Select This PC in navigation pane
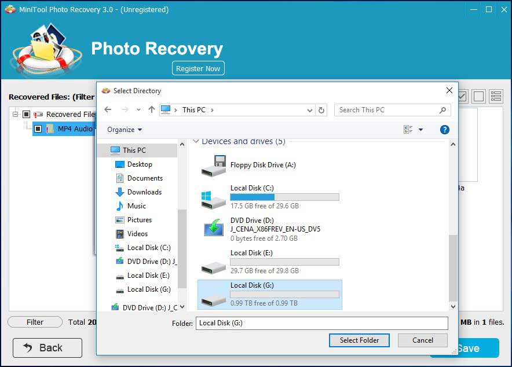Screen dimensions: 512x367 point(137,151)
